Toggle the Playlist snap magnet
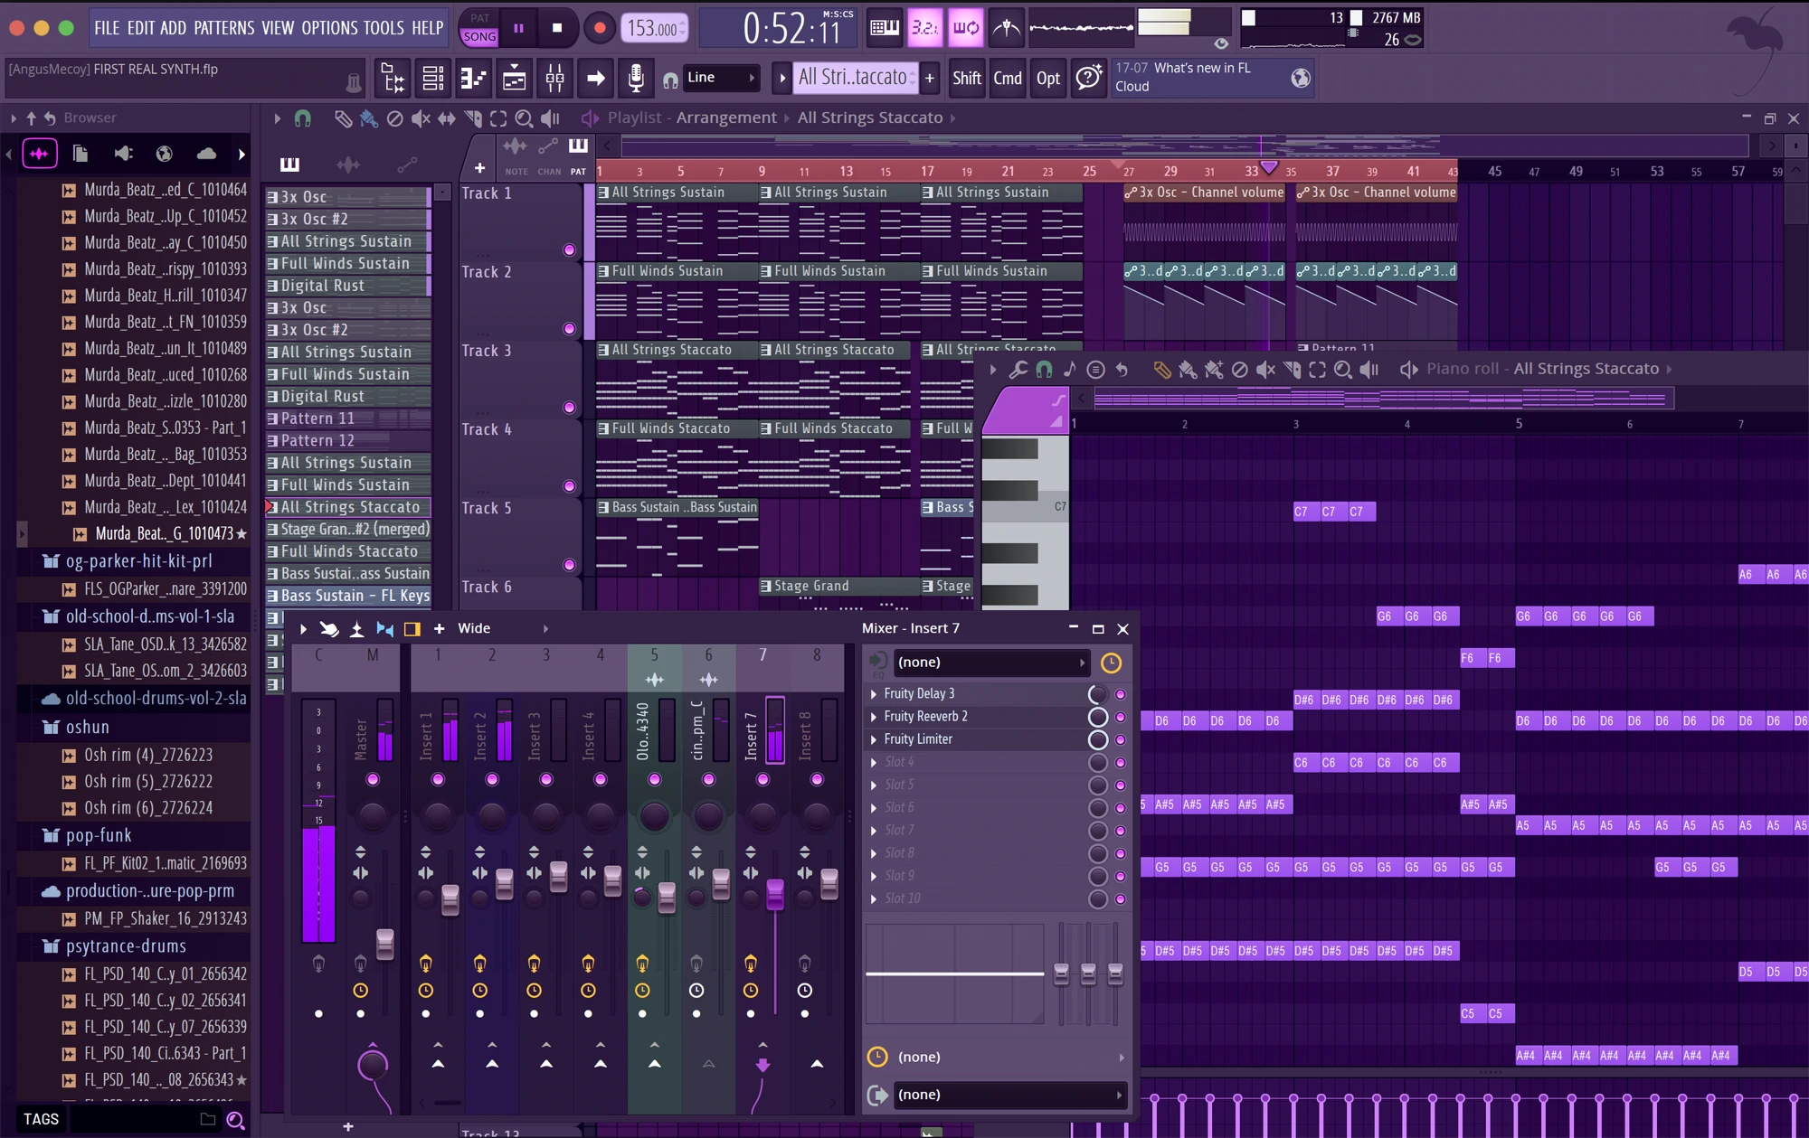This screenshot has height=1138, width=1809. click(303, 118)
